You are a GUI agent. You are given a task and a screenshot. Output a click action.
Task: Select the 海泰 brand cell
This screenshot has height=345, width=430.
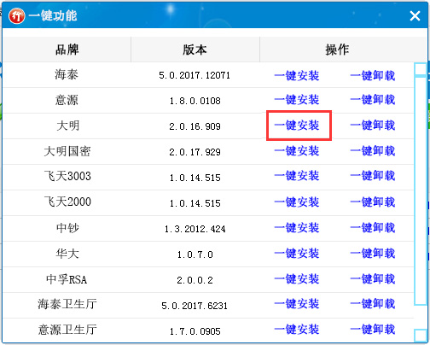coord(67,75)
